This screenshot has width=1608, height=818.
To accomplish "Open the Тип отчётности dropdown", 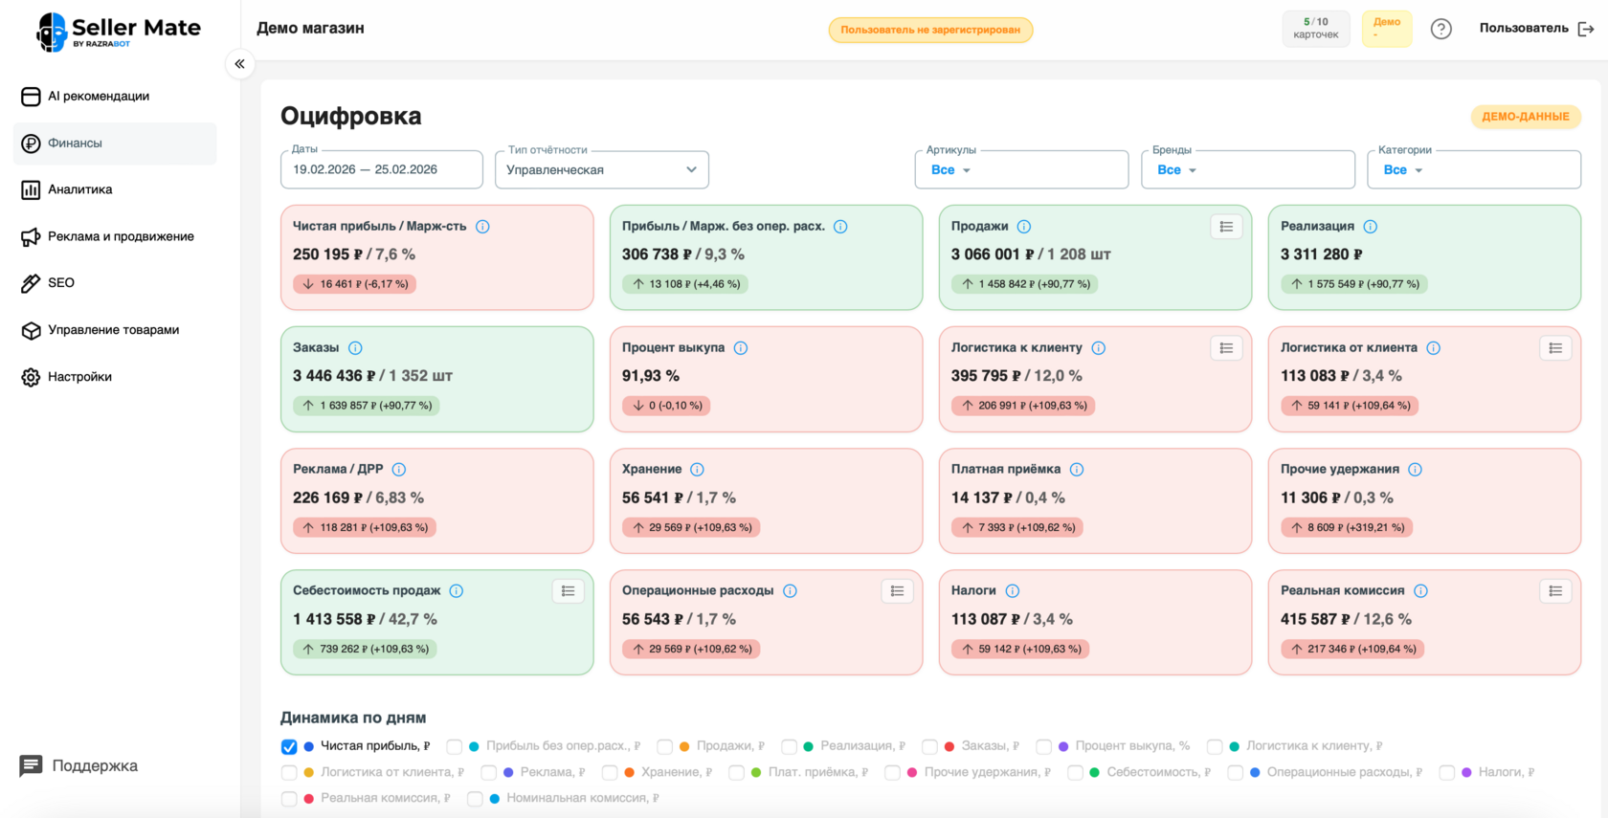I will pos(602,170).
